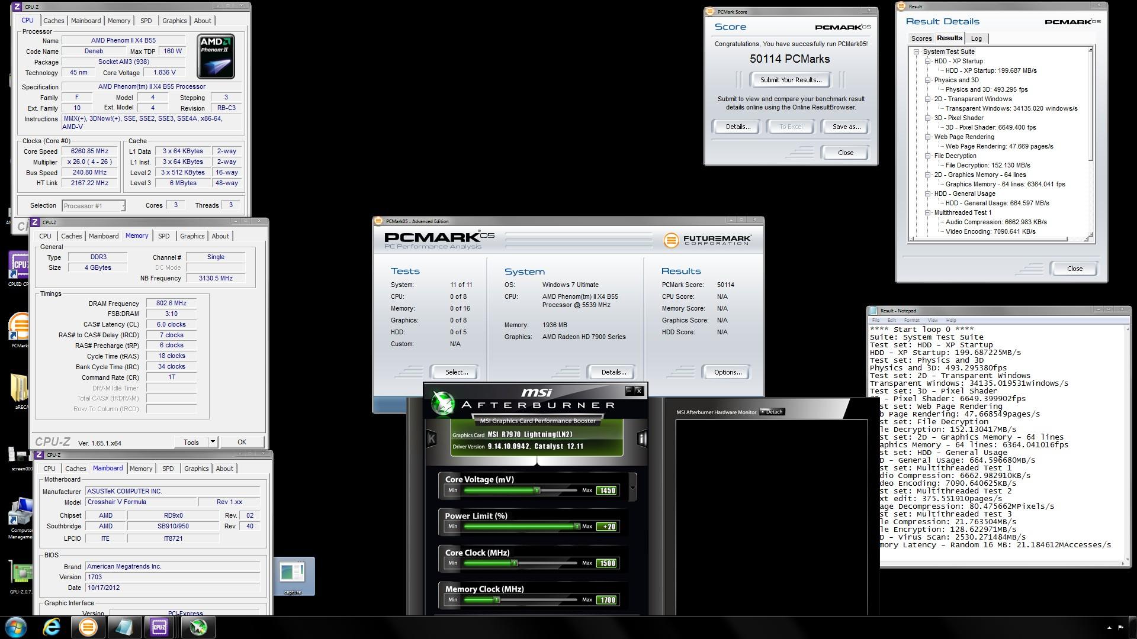
Task: Collapse 2D - Transparent Windows node
Action: pos(928,99)
